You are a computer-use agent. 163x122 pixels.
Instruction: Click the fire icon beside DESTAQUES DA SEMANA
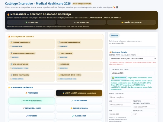click(x=9, y=37)
